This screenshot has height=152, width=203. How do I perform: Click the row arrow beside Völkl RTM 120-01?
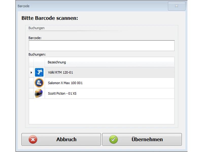coord(31,72)
